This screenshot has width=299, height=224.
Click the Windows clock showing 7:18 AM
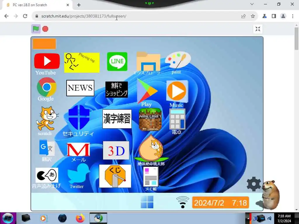click(284, 218)
